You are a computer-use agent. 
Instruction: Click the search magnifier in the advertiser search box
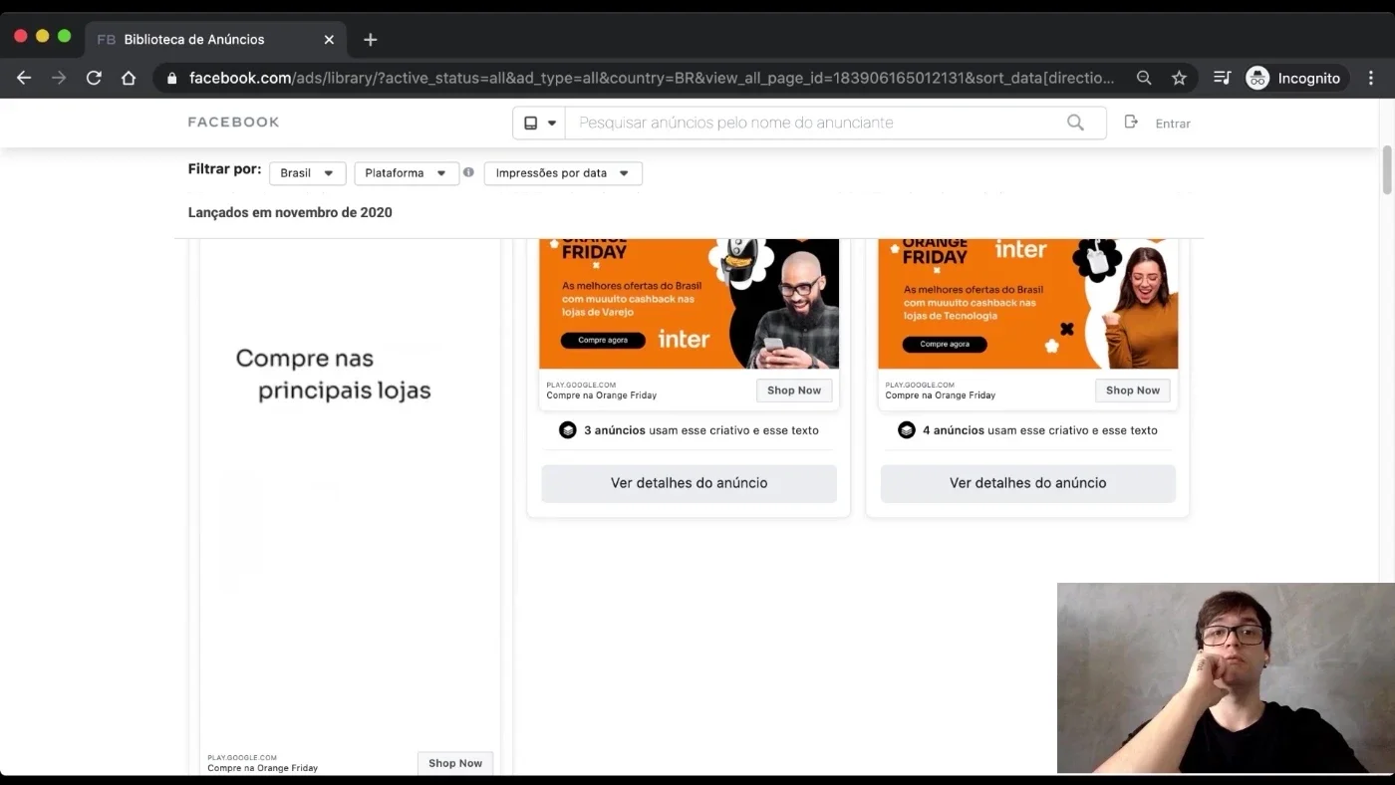click(x=1075, y=123)
